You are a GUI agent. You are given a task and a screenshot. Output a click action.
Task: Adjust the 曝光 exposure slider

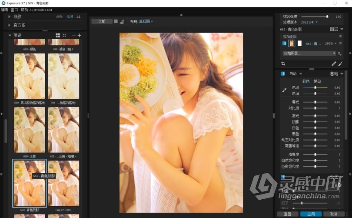click(315, 102)
